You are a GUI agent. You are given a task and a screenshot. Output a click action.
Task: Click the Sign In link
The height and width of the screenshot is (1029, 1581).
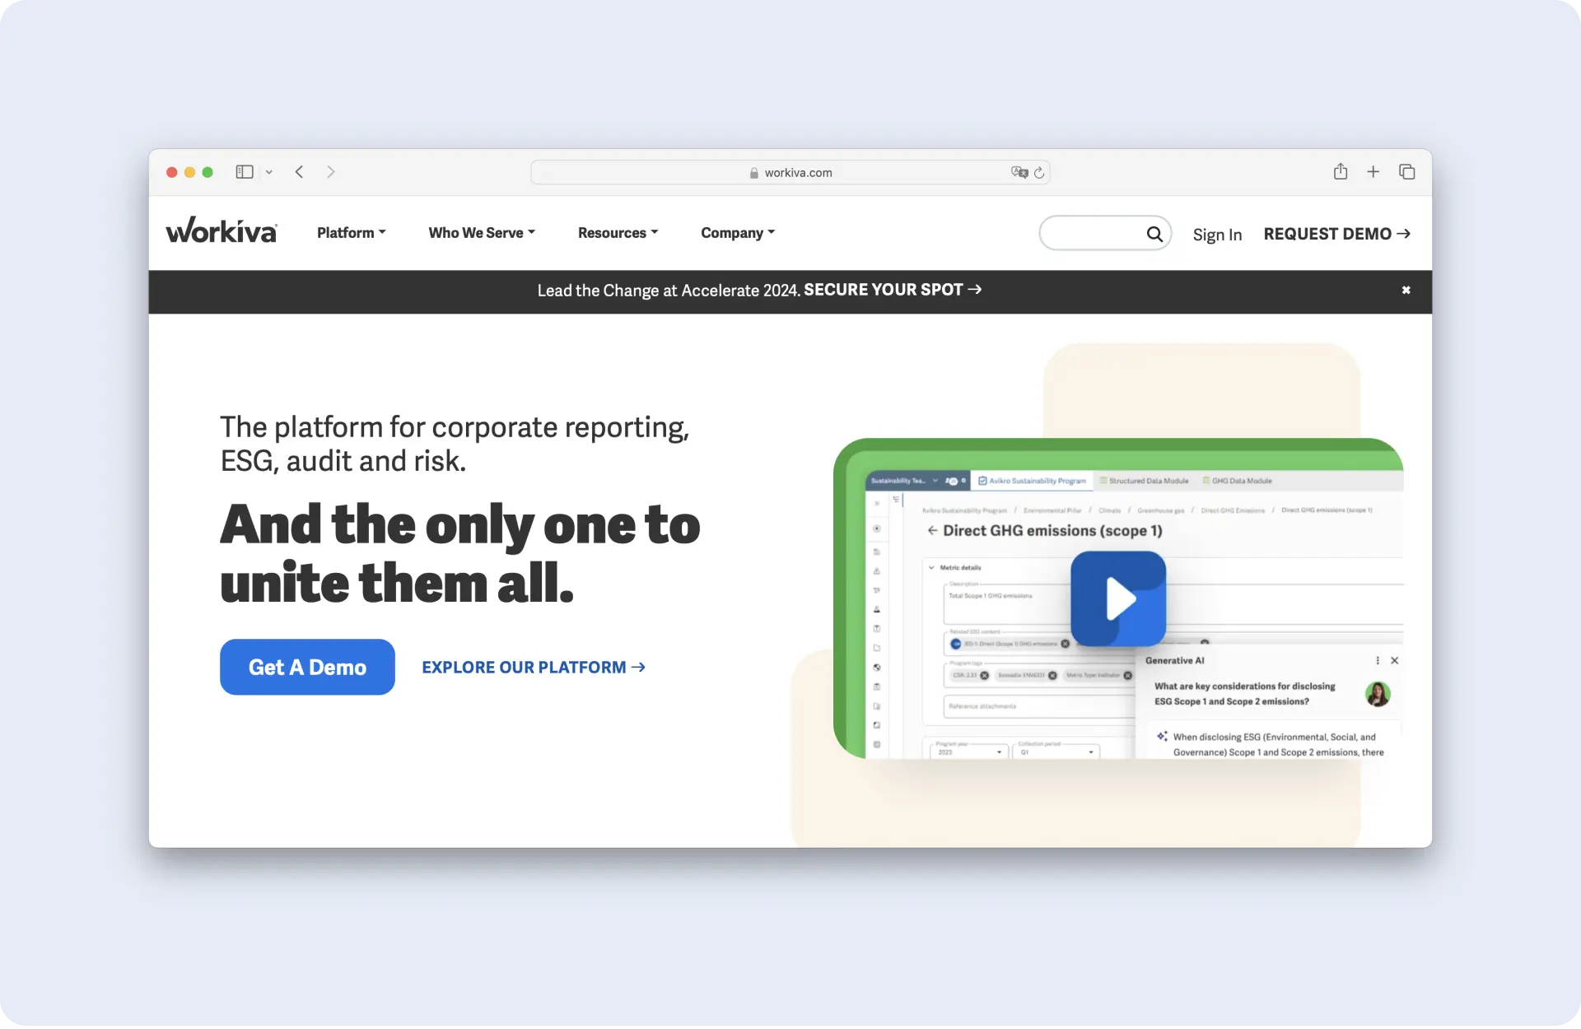point(1217,235)
